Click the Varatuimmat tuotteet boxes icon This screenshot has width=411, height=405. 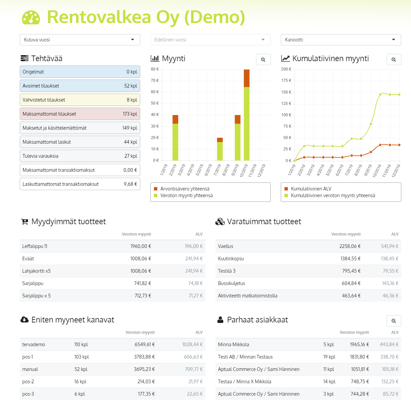pos(220,222)
